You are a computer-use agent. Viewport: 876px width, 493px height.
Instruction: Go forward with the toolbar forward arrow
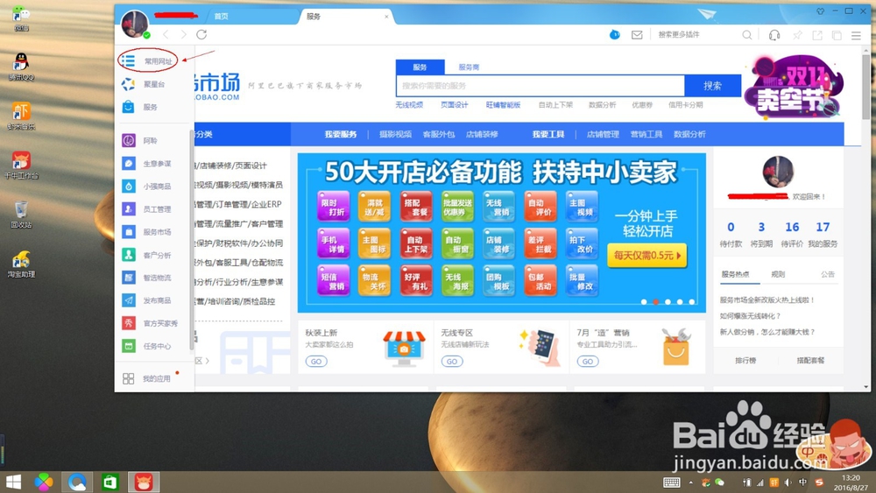pyautogui.click(x=183, y=35)
